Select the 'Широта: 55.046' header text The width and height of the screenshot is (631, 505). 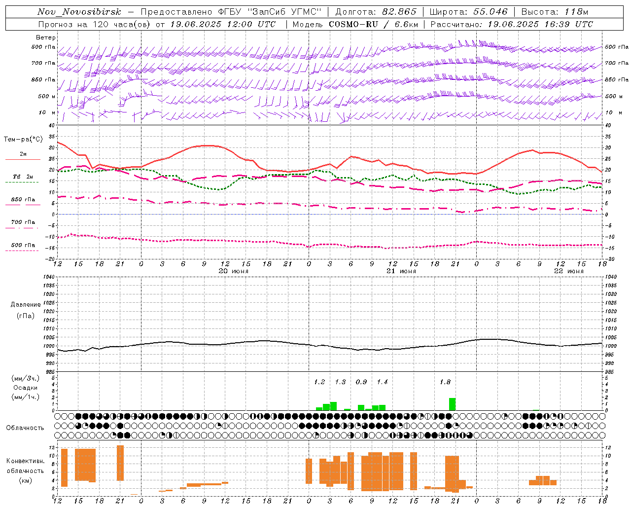(x=468, y=12)
